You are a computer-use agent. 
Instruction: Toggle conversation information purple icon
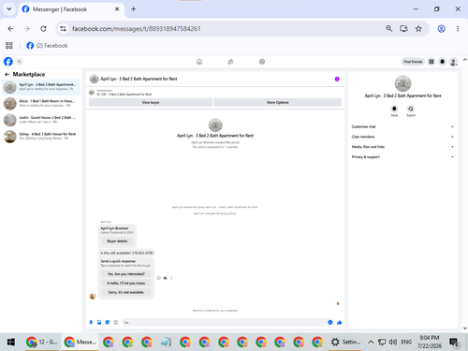click(337, 79)
